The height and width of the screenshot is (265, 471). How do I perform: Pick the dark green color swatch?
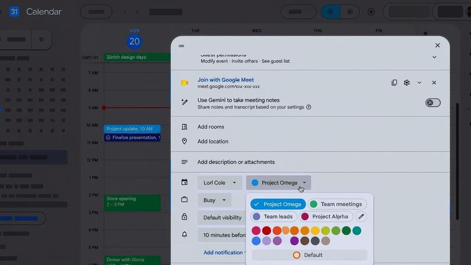click(346, 231)
